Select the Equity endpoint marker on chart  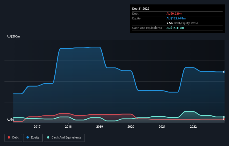point(224,72)
